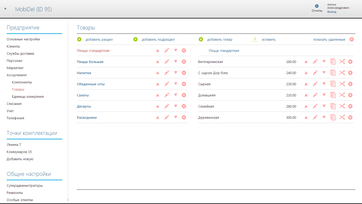Edit the Пицца большая section with pencil
Image resolution: width=362 pixels, height=204 pixels.
tap(167, 62)
